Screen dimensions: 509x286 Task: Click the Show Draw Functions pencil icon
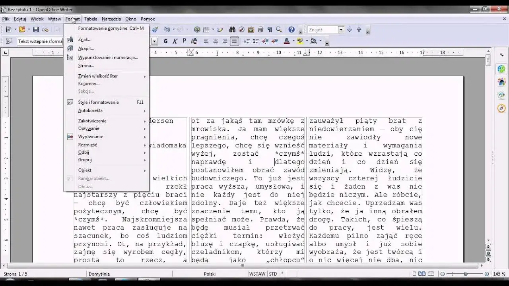click(220, 29)
